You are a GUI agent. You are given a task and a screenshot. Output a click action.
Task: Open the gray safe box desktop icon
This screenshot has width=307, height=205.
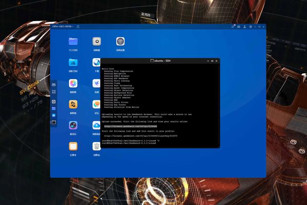point(97,42)
